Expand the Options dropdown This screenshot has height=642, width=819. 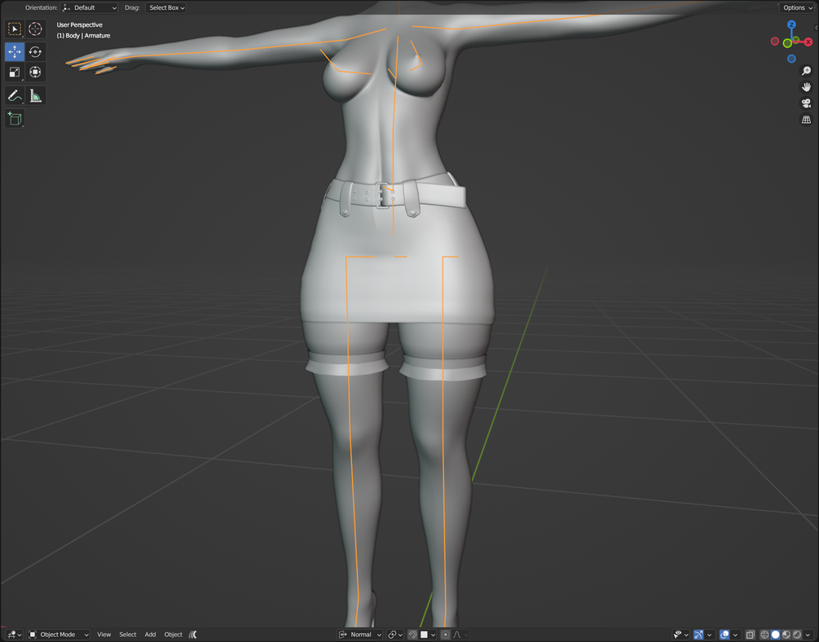pyautogui.click(x=798, y=8)
